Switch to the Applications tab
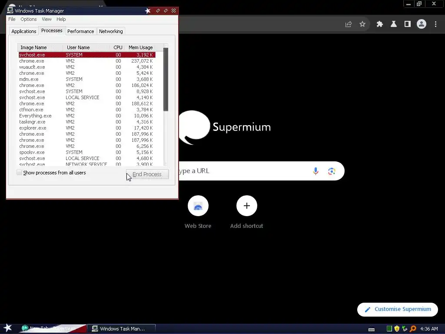Image resolution: width=445 pixels, height=334 pixels. coord(24,31)
